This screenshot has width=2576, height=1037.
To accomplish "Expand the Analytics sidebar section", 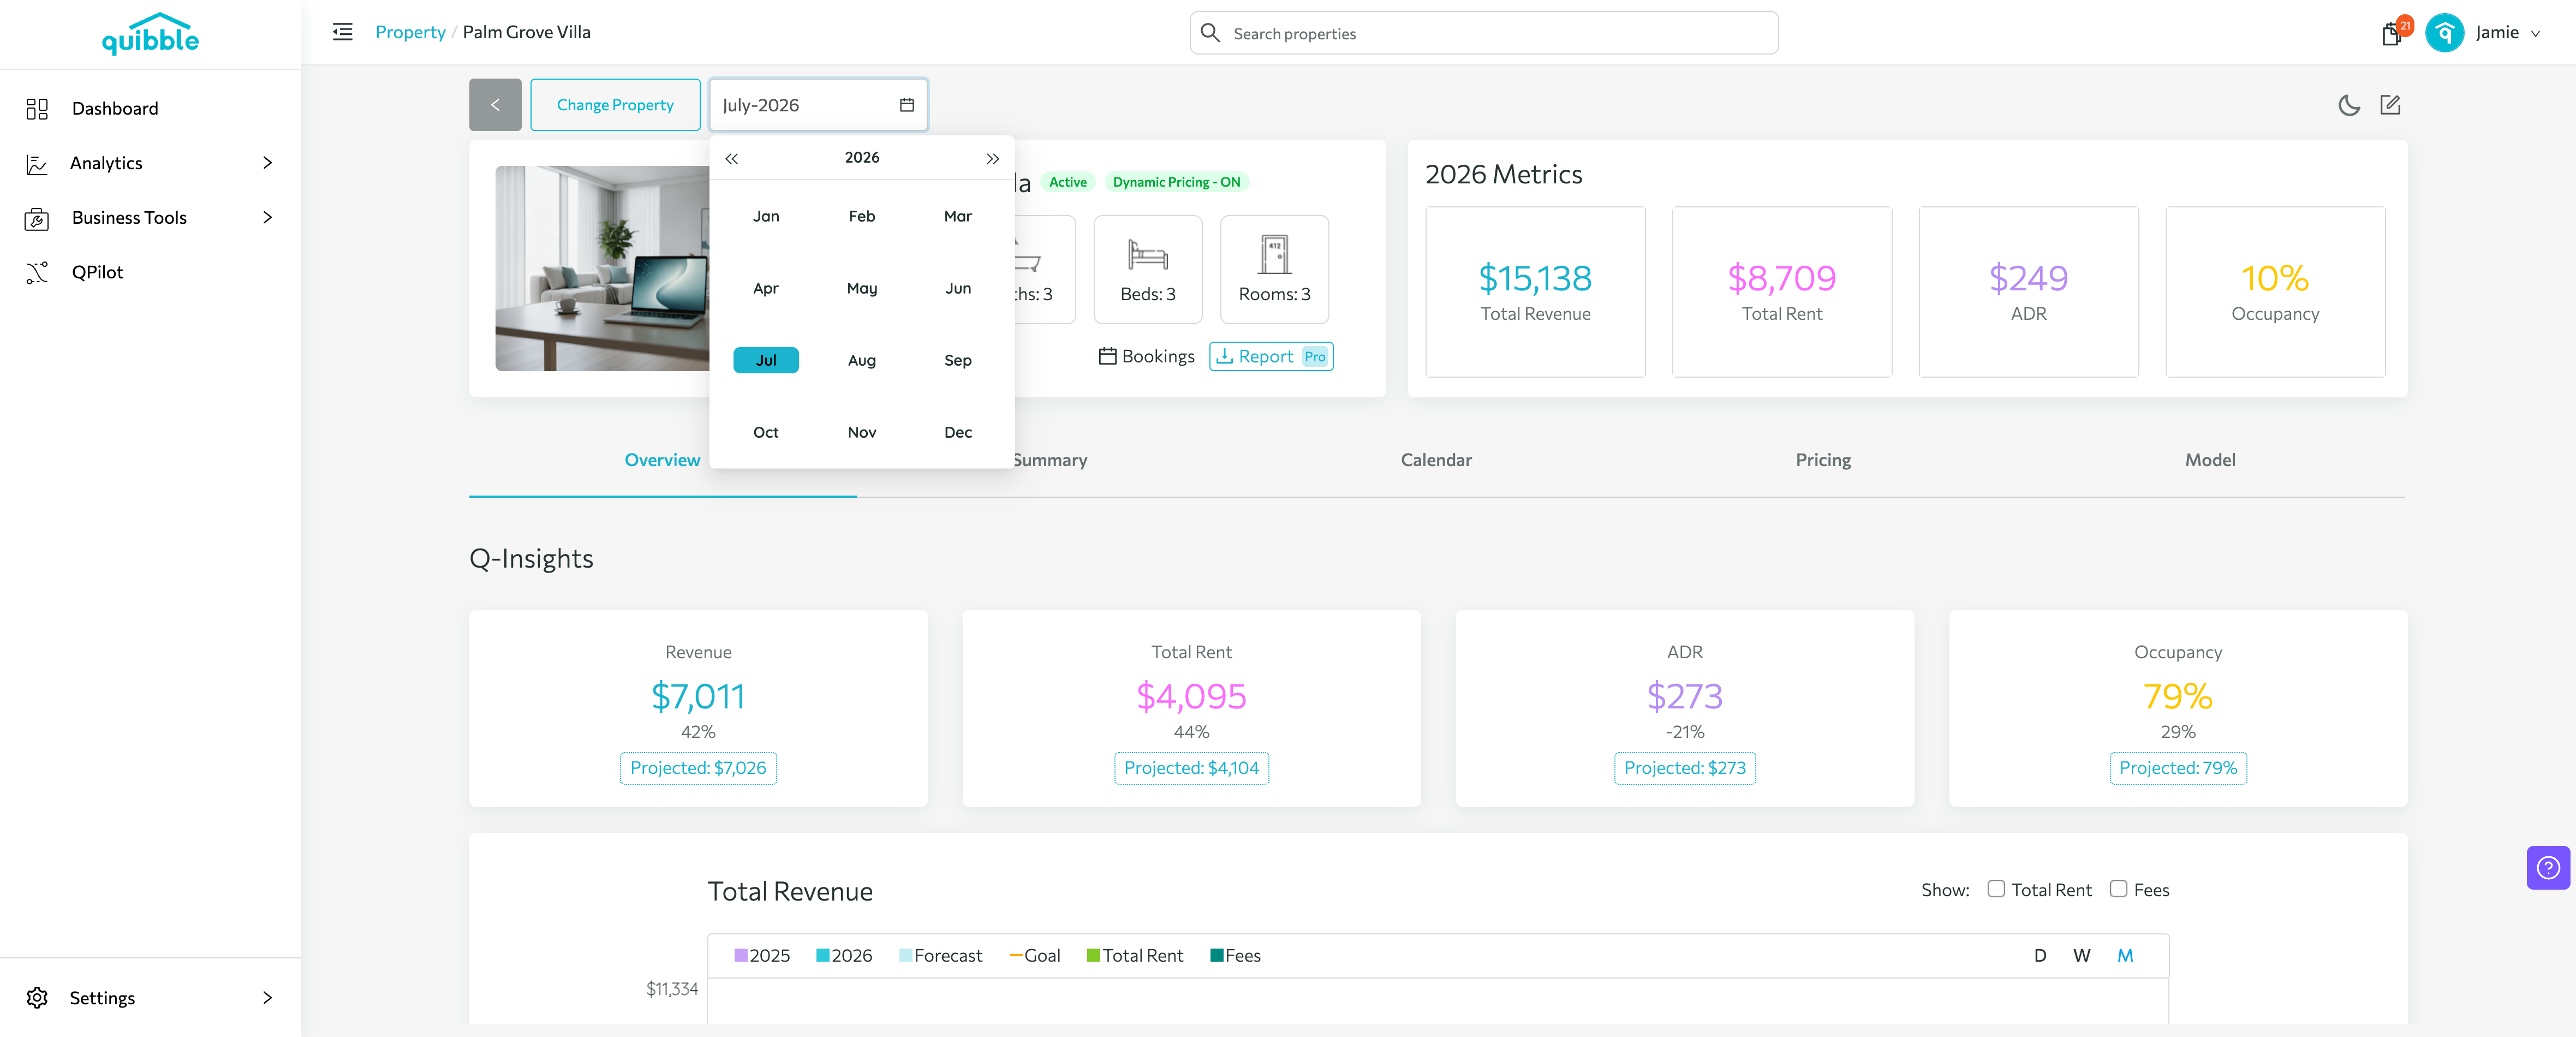I will coord(150,163).
